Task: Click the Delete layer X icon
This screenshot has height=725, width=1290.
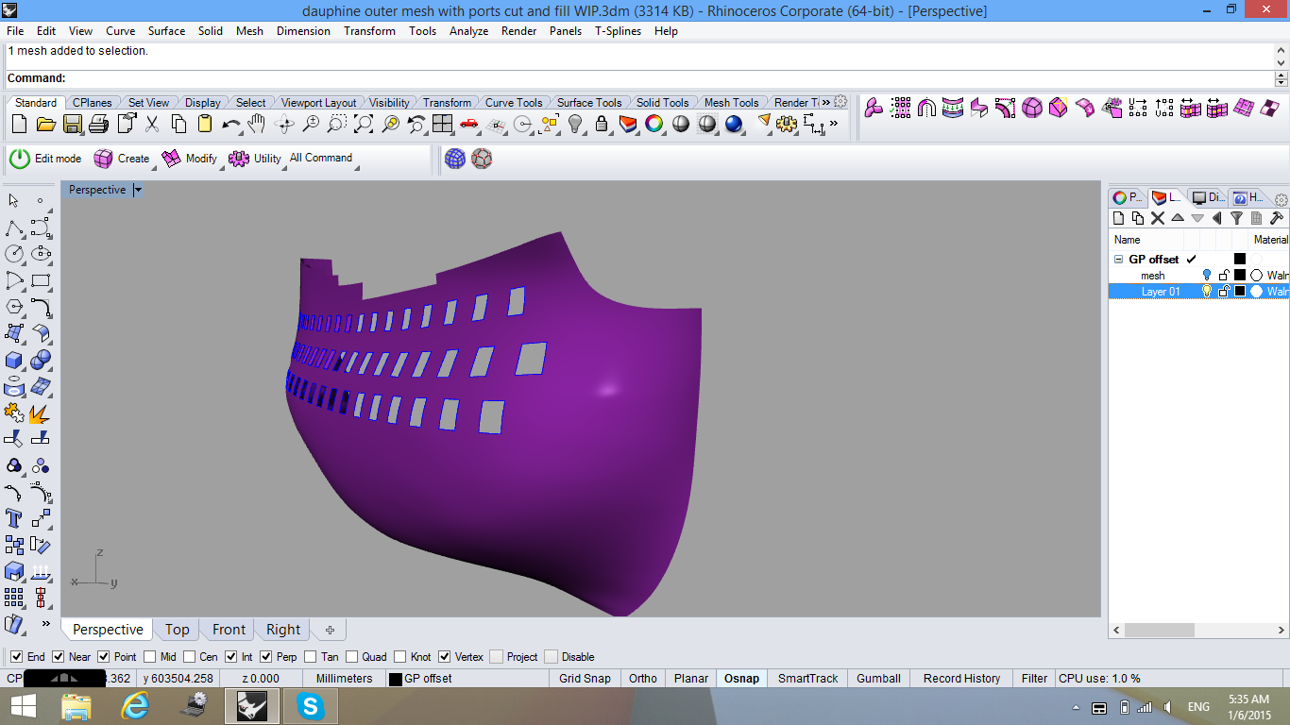Action: [1158, 218]
